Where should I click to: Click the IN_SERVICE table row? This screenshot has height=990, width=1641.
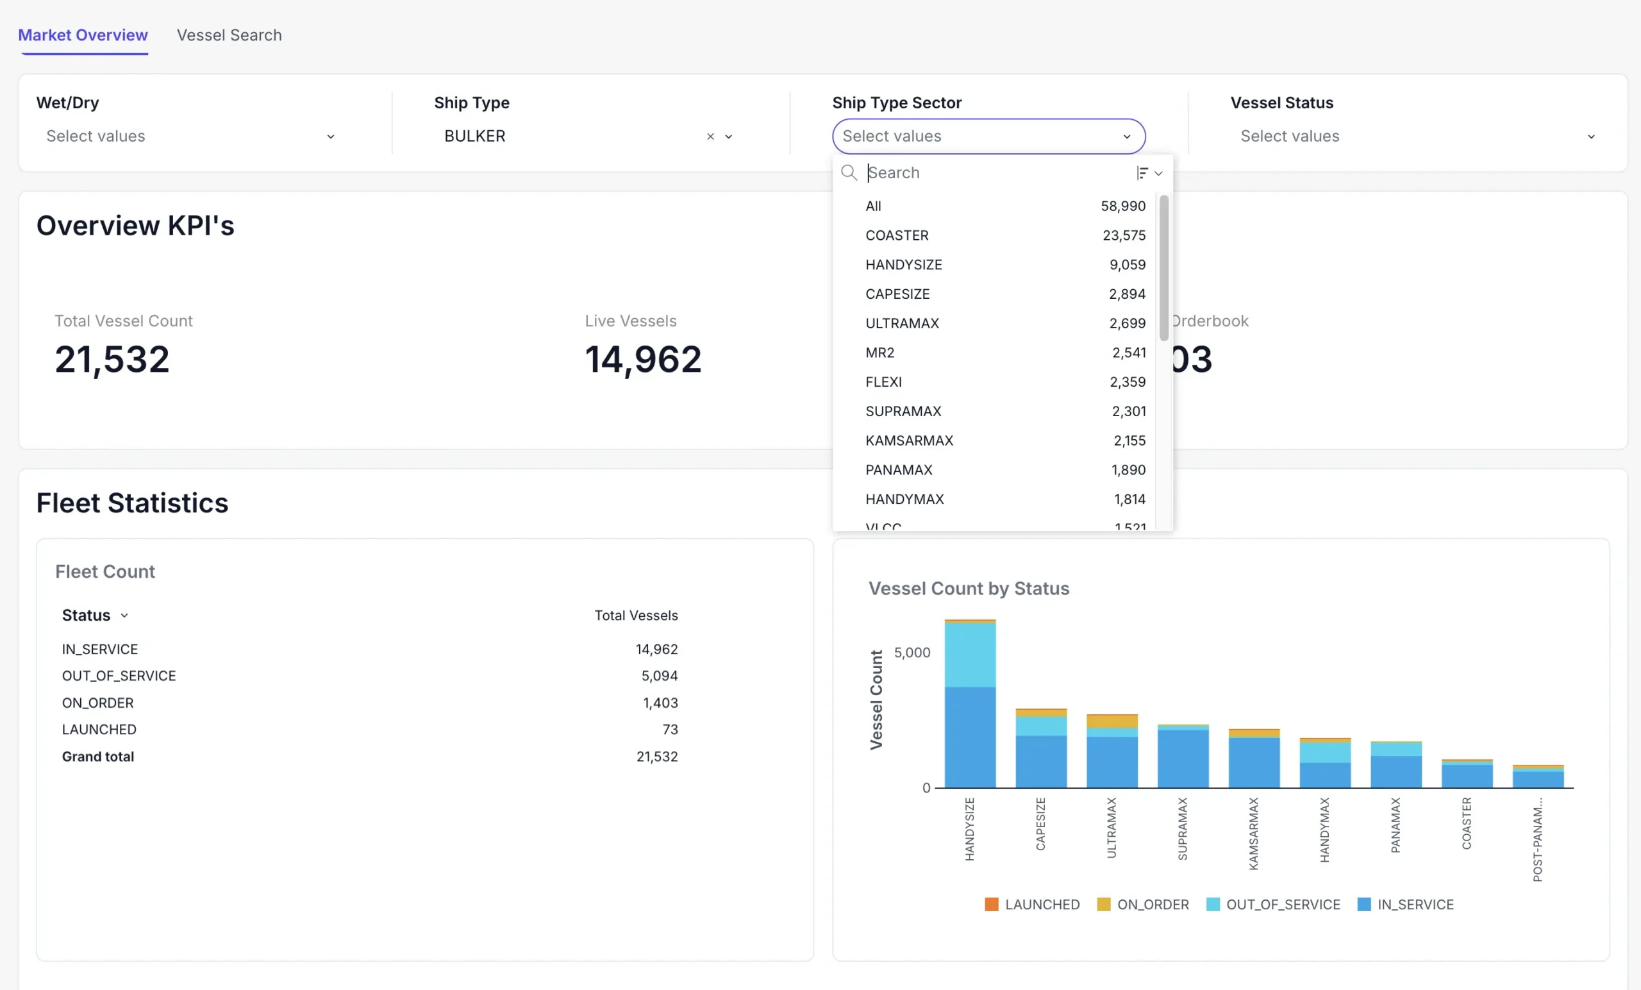click(370, 649)
